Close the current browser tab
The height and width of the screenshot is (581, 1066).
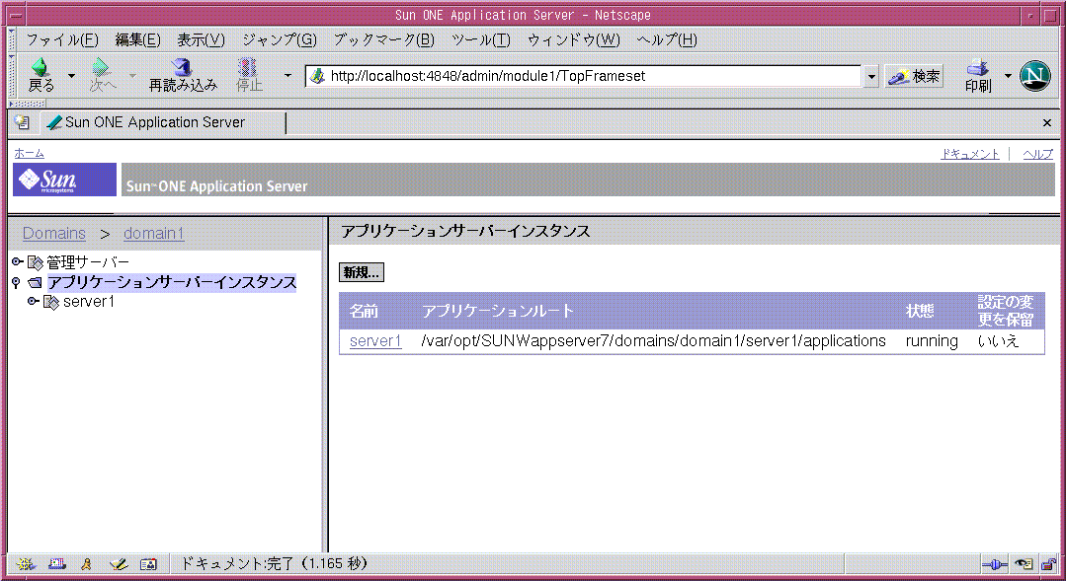click(1047, 123)
